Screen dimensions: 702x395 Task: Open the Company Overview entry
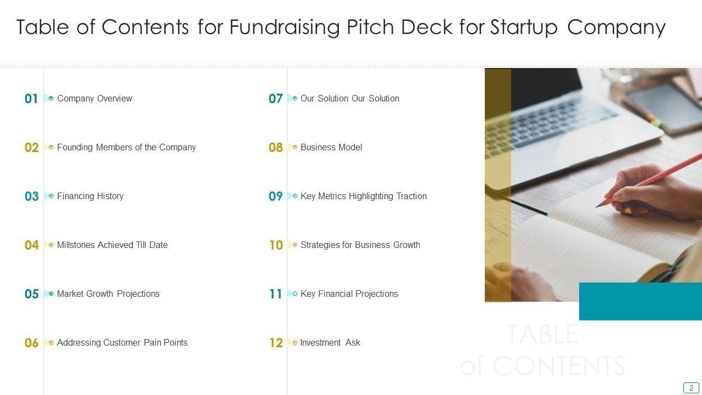coord(94,99)
